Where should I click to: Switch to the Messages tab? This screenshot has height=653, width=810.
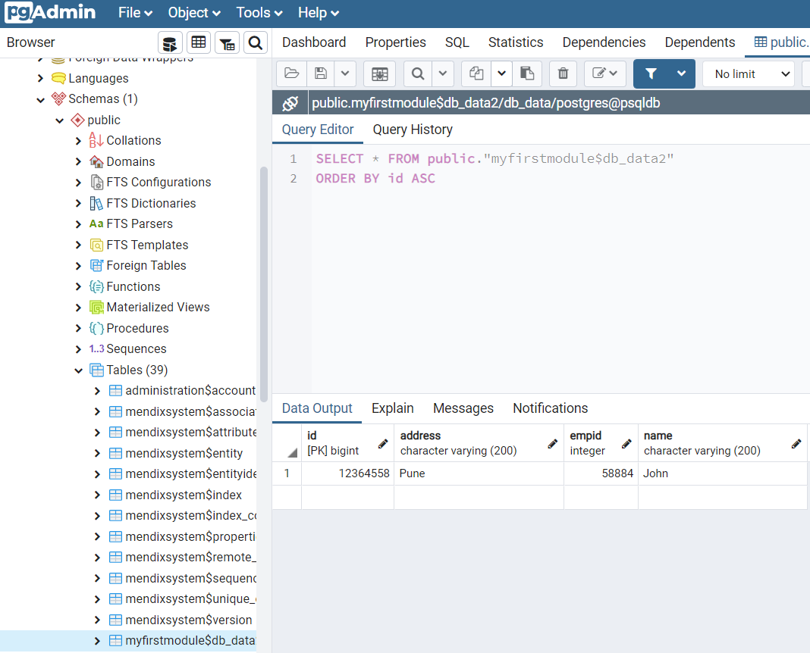coord(463,408)
